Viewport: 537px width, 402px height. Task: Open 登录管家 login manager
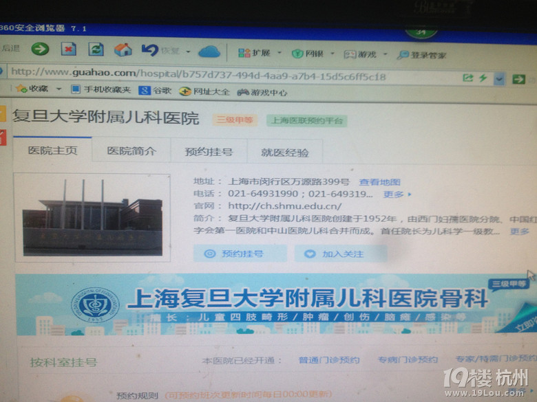pos(421,55)
